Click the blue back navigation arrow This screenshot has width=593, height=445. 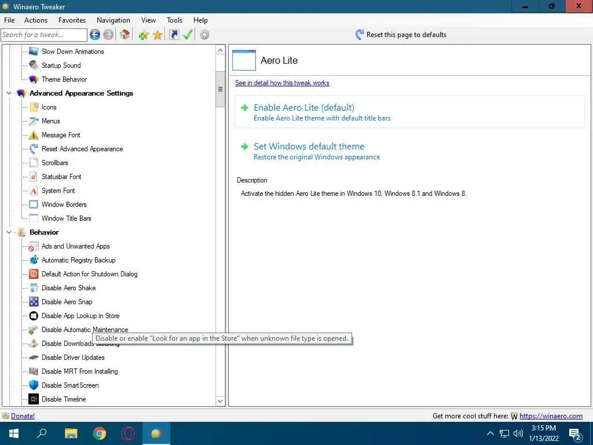click(95, 35)
